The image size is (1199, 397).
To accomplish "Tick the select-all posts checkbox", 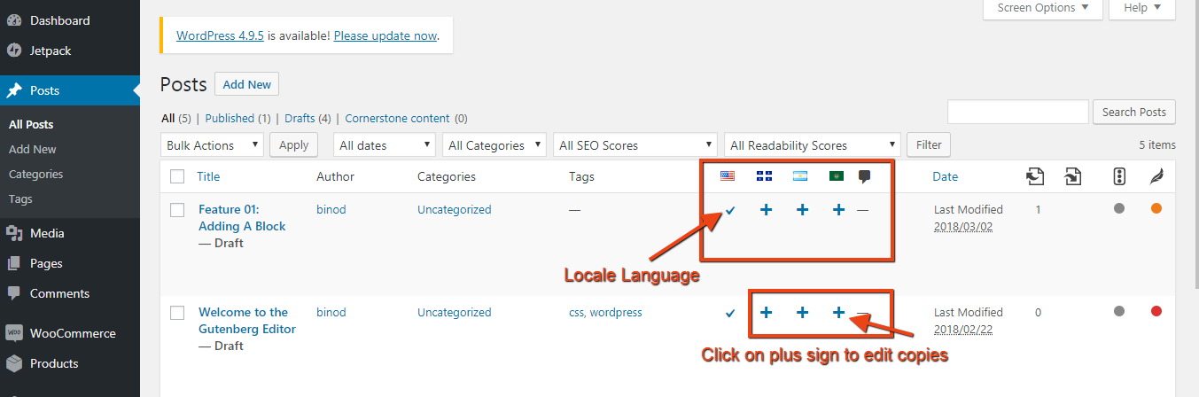I will (x=177, y=176).
